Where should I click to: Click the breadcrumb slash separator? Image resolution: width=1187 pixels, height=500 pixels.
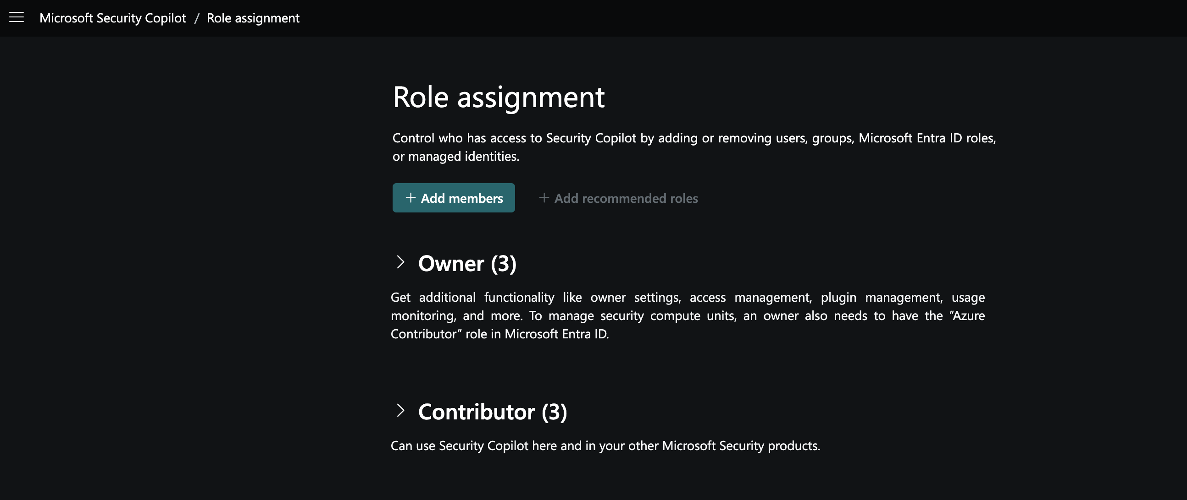pyautogui.click(x=197, y=18)
